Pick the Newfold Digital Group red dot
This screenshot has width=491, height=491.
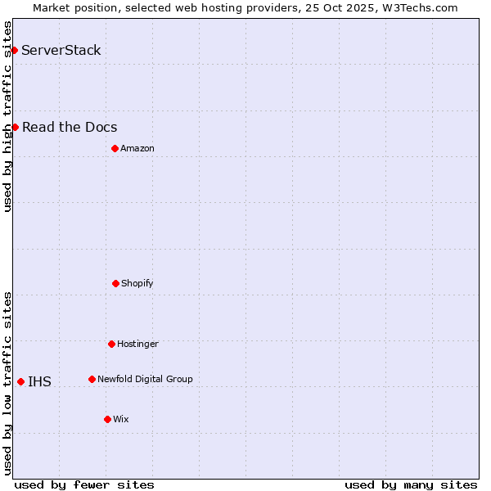click(92, 379)
